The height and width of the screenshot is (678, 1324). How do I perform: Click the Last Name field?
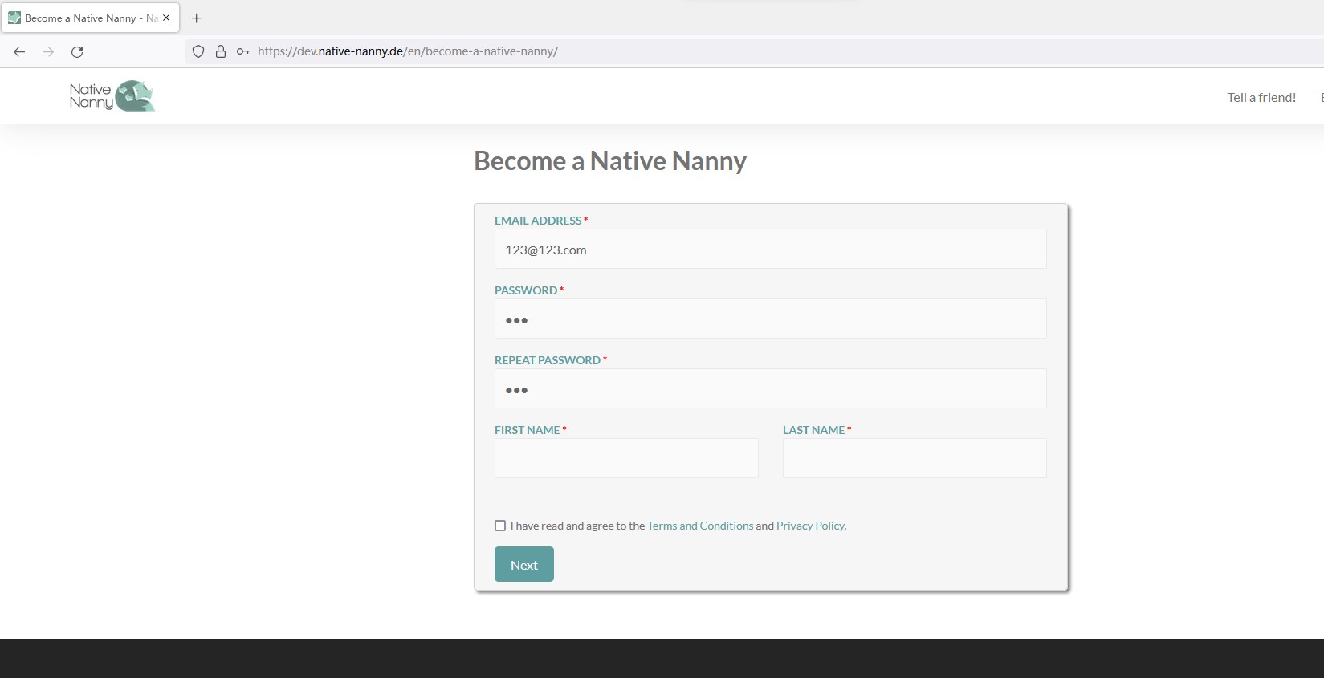(915, 458)
